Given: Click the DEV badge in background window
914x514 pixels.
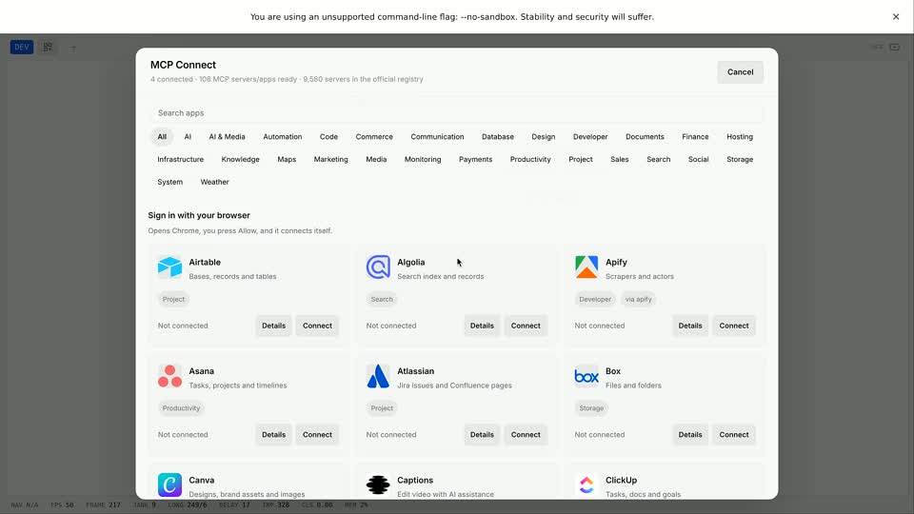Looking at the screenshot, I should click(x=22, y=48).
